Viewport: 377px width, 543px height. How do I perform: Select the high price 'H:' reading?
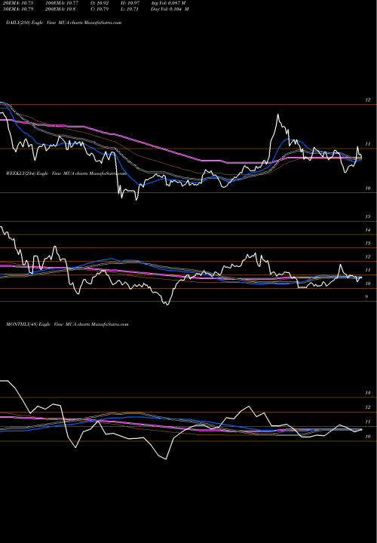(130, 3)
